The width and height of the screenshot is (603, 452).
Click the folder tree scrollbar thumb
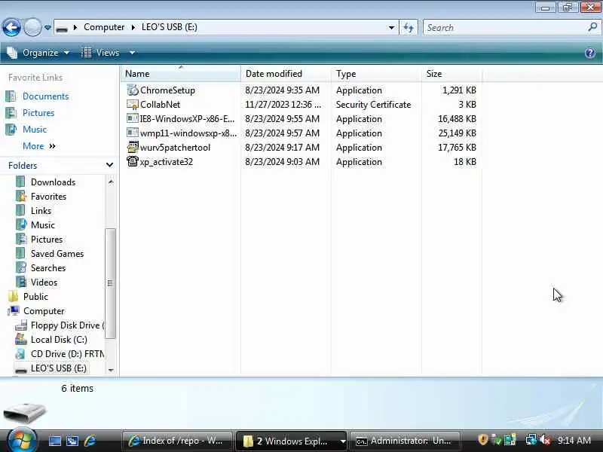[110, 283]
